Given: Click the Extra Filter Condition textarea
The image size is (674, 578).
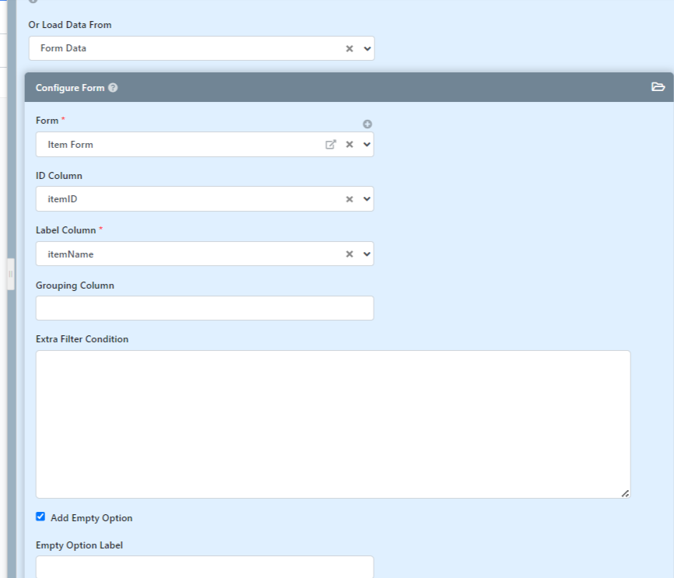Looking at the screenshot, I should point(333,424).
